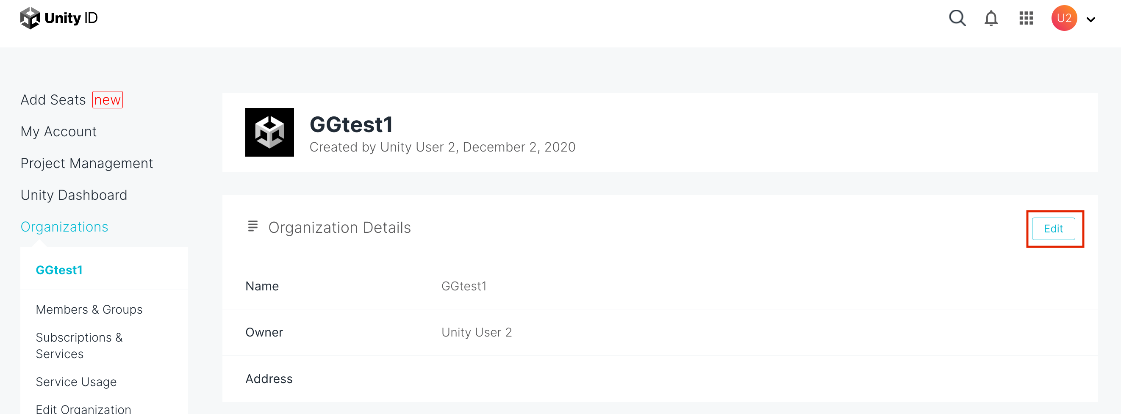Open Subscriptions & Services

(x=79, y=345)
